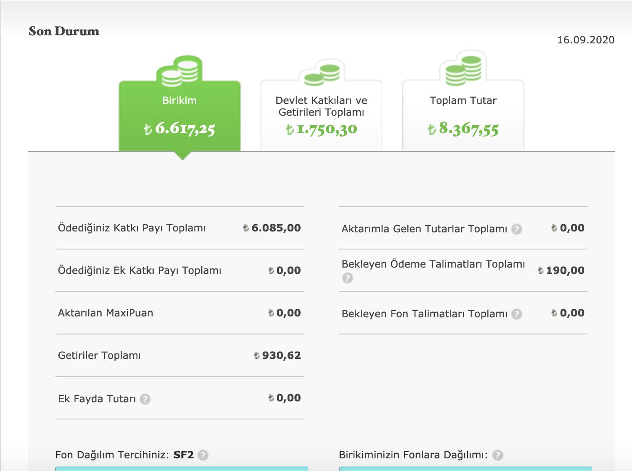Click 0,00 value of Aktarımla Gelen Tutarlar

568,228
